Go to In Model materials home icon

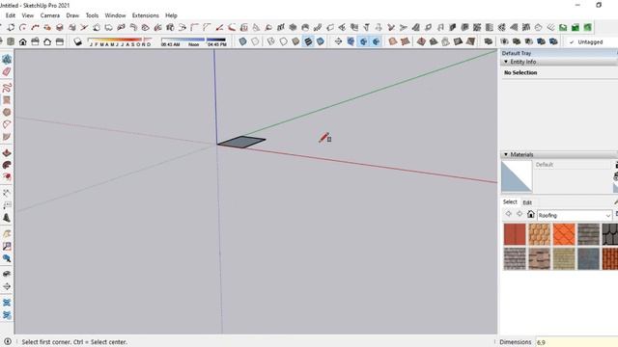click(x=531, y=214)
